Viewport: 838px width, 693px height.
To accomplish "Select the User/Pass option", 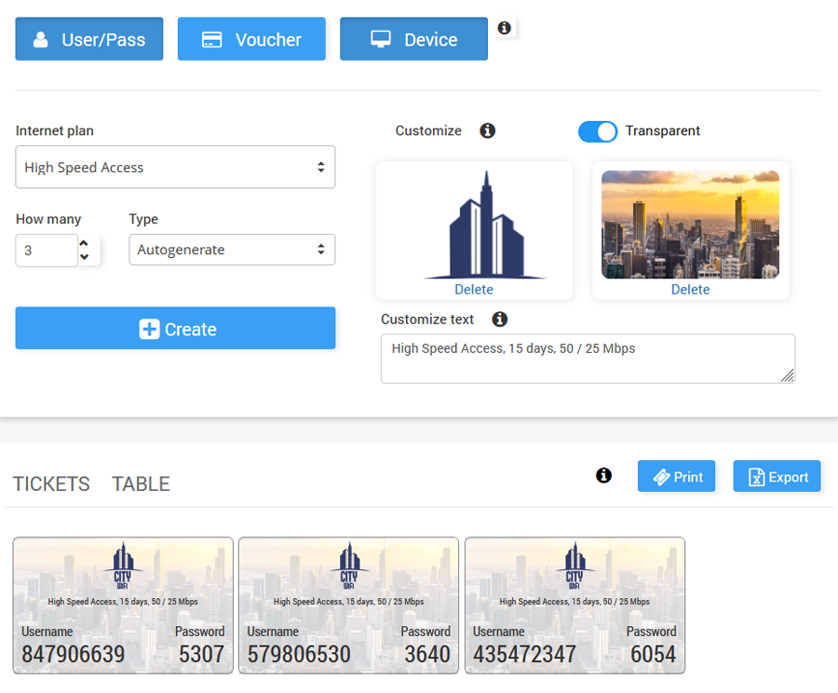I will [89, 39].
